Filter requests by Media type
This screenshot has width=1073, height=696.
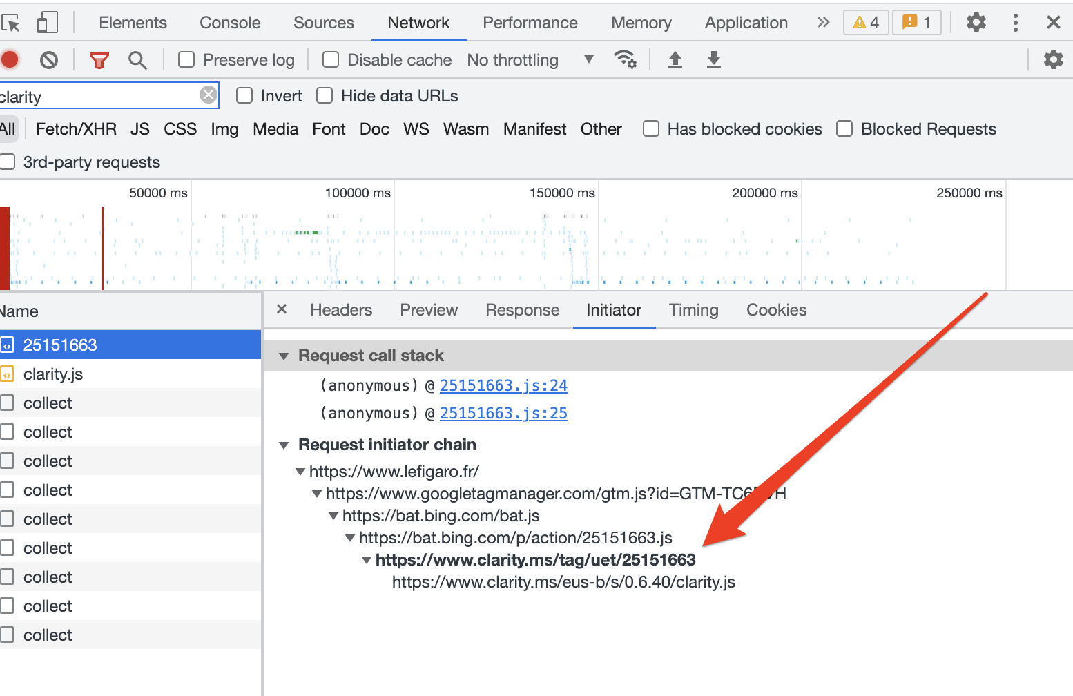coord(275,129)
